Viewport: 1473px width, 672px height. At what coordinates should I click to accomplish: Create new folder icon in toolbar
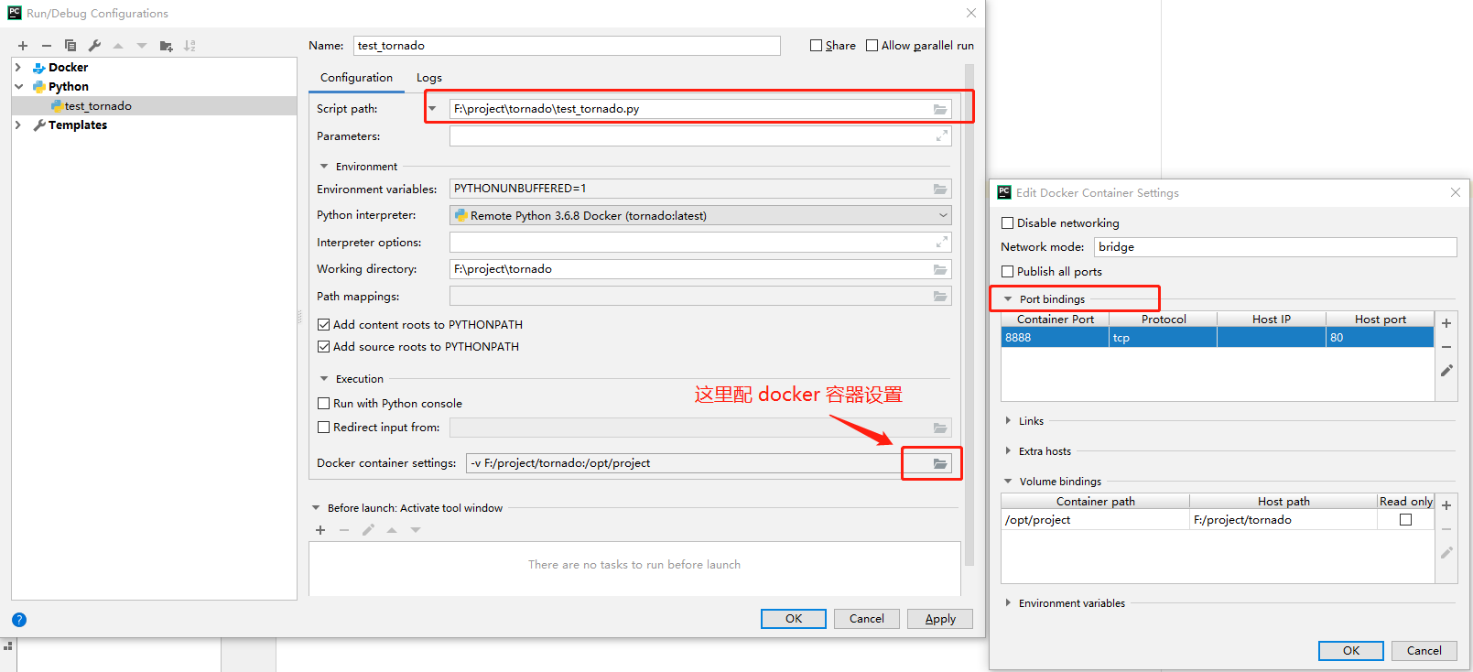166,46
